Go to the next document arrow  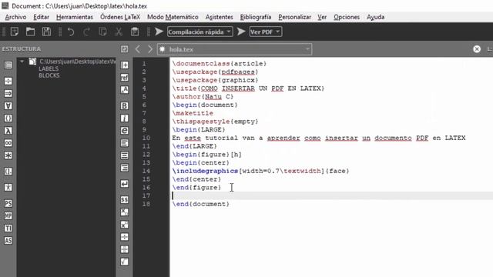(x=150, y=49)
